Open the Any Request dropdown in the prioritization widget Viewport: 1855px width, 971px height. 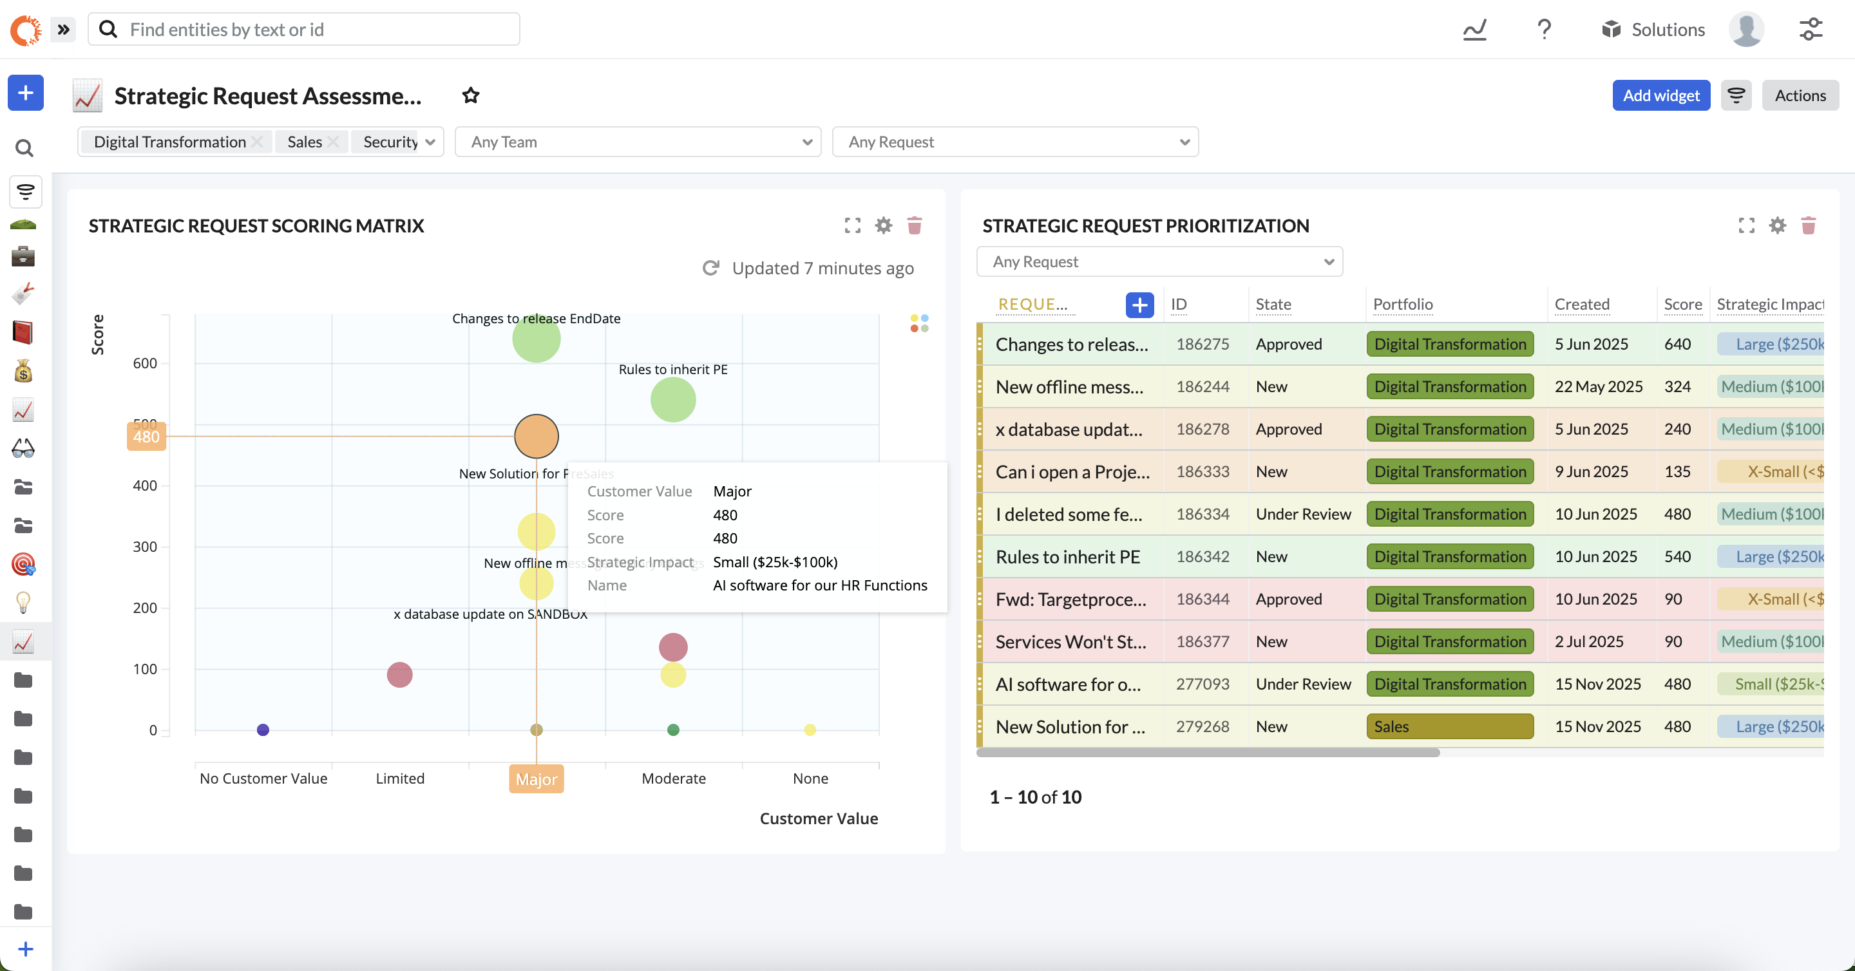coord(1159,261)
